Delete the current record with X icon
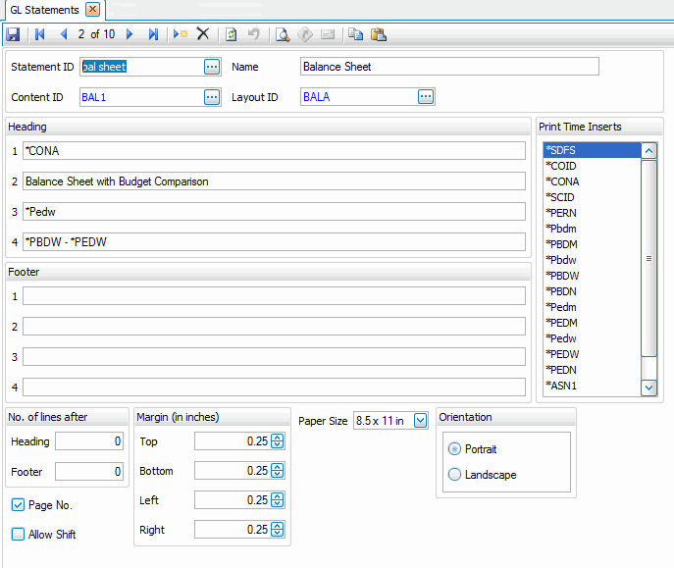 203,34
